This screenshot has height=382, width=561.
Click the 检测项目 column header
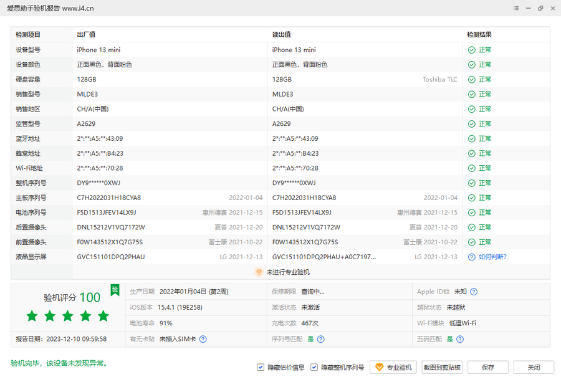coord(28,35)
